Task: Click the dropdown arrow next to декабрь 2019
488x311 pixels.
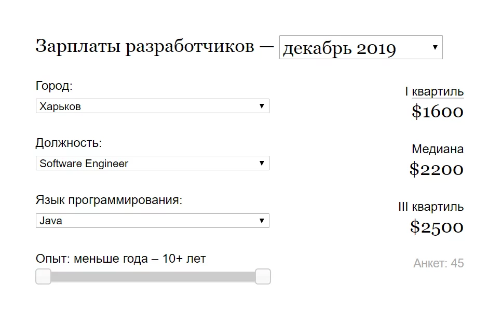Action: pyautogui.click(x=435, y=47)
